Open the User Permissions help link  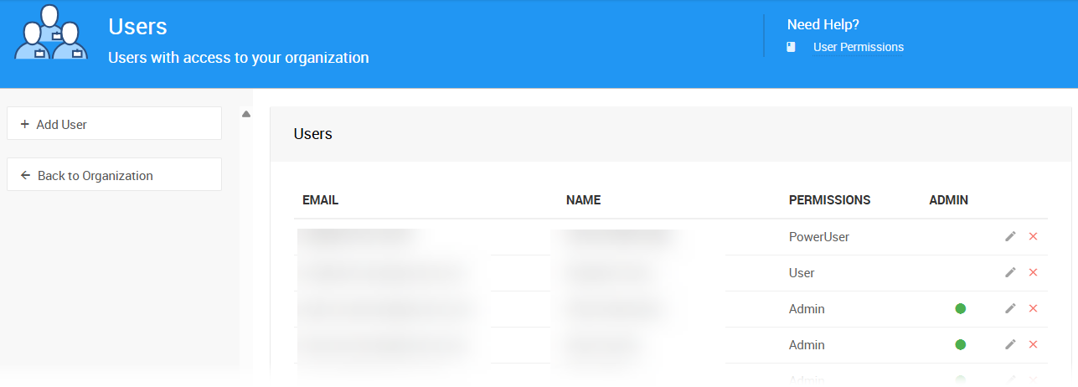coord(858,48)
